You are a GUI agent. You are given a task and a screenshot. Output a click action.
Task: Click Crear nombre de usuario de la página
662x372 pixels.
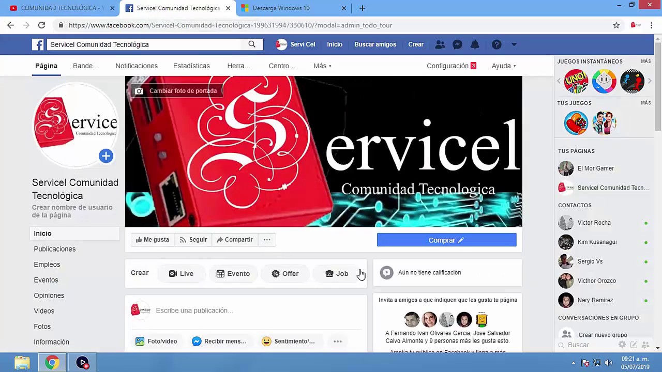[x=72, y=211]
